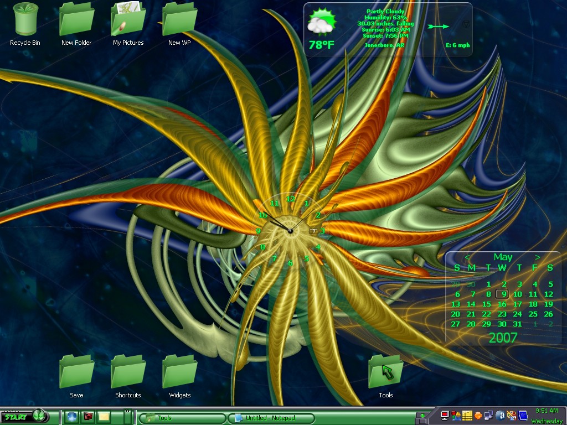Click the orange sun tray icon
This screenshot has width=567, height=425.
pyautogui.click(x=478, y=416)
